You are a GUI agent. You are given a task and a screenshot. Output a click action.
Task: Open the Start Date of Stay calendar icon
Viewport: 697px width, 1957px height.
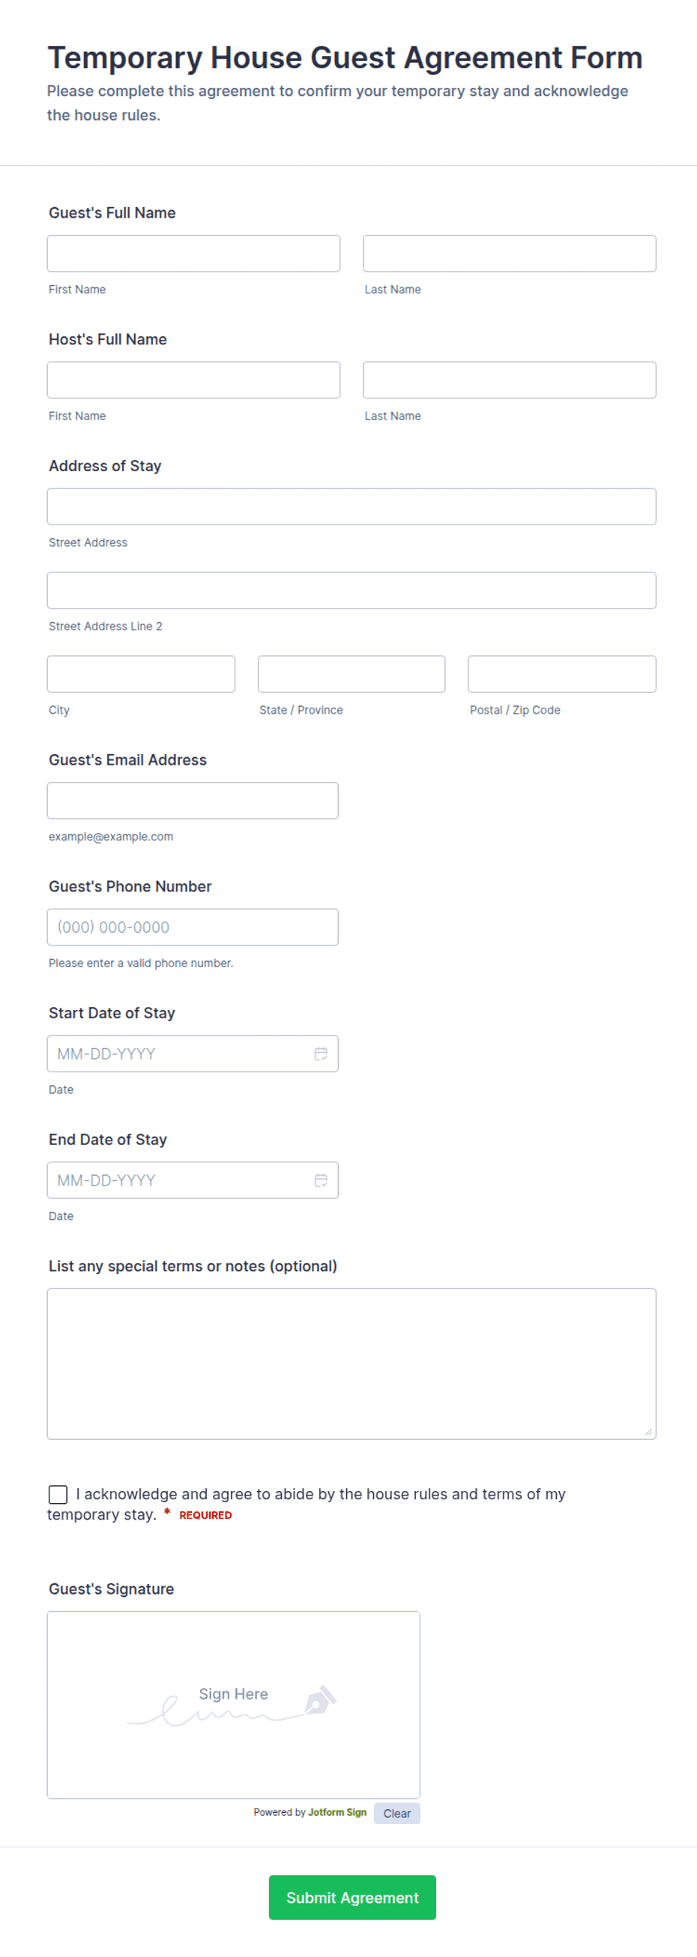pyautogui.click(x=321, y=1054)
